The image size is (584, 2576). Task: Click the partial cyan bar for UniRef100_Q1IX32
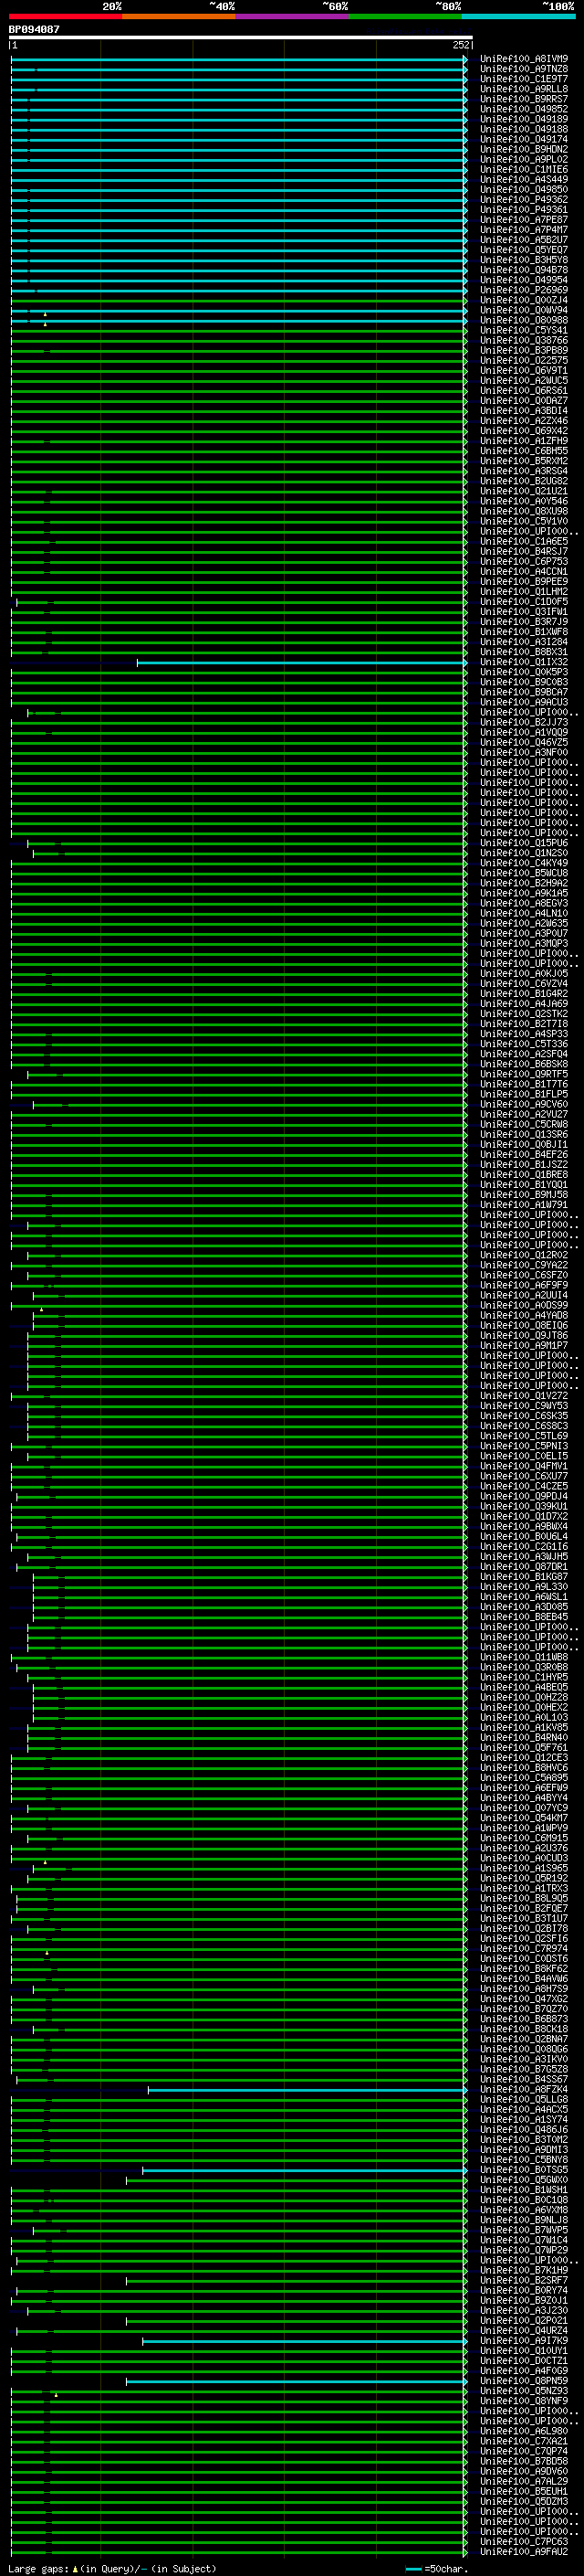click(x=301, y=662)
